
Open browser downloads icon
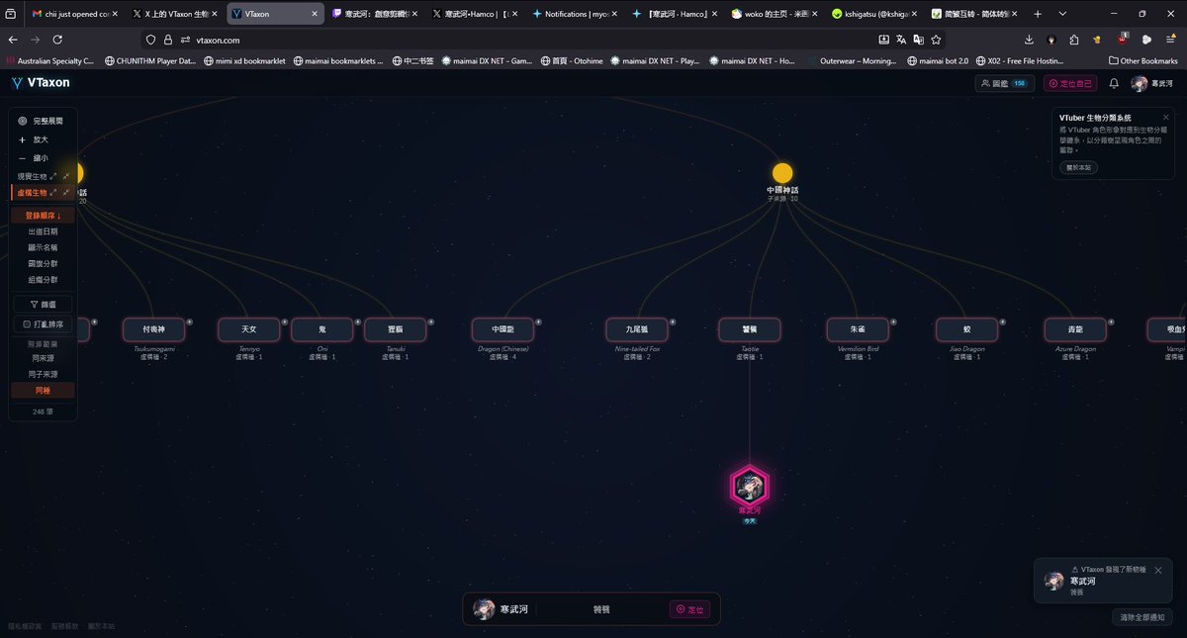pos(1029,40)
